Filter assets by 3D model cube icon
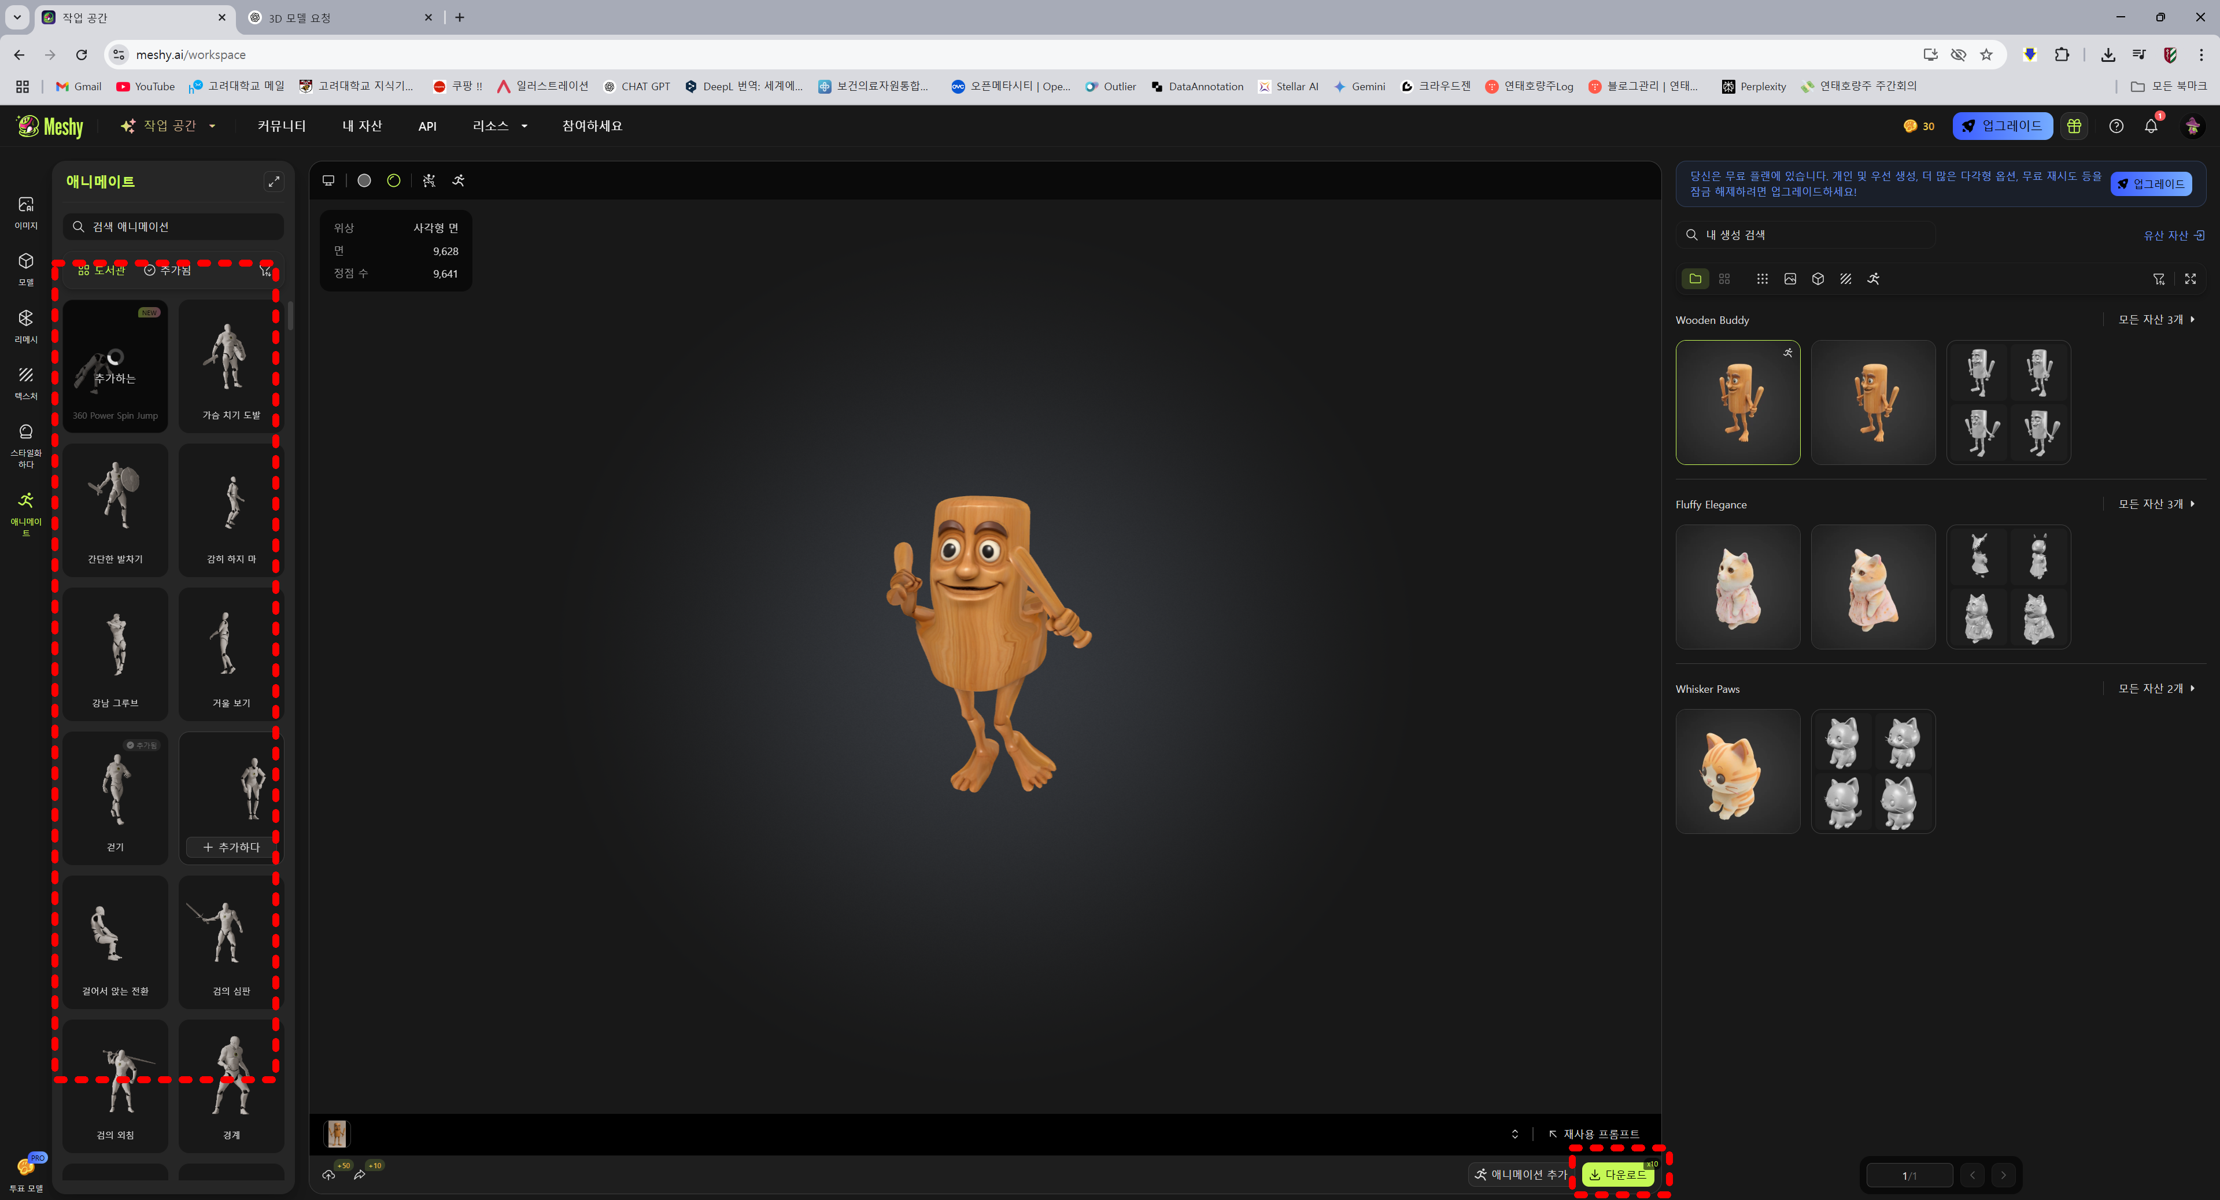The image size is (2220, 1200). 1818,278
